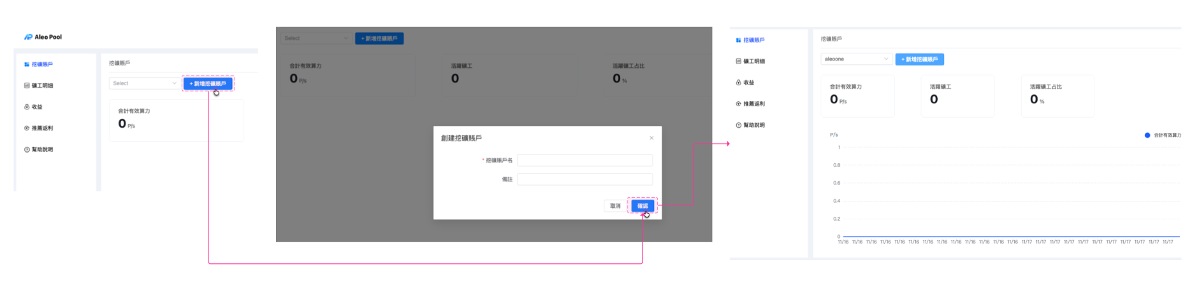Click the 備註 remark input field
Image resolution: width=1199 pixels, height=288 pixels.
coord(585,179)
